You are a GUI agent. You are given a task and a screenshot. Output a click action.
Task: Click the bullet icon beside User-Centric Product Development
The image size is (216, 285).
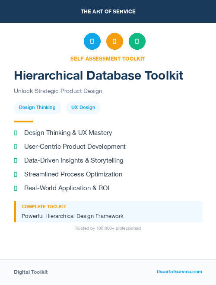(16, 147)
